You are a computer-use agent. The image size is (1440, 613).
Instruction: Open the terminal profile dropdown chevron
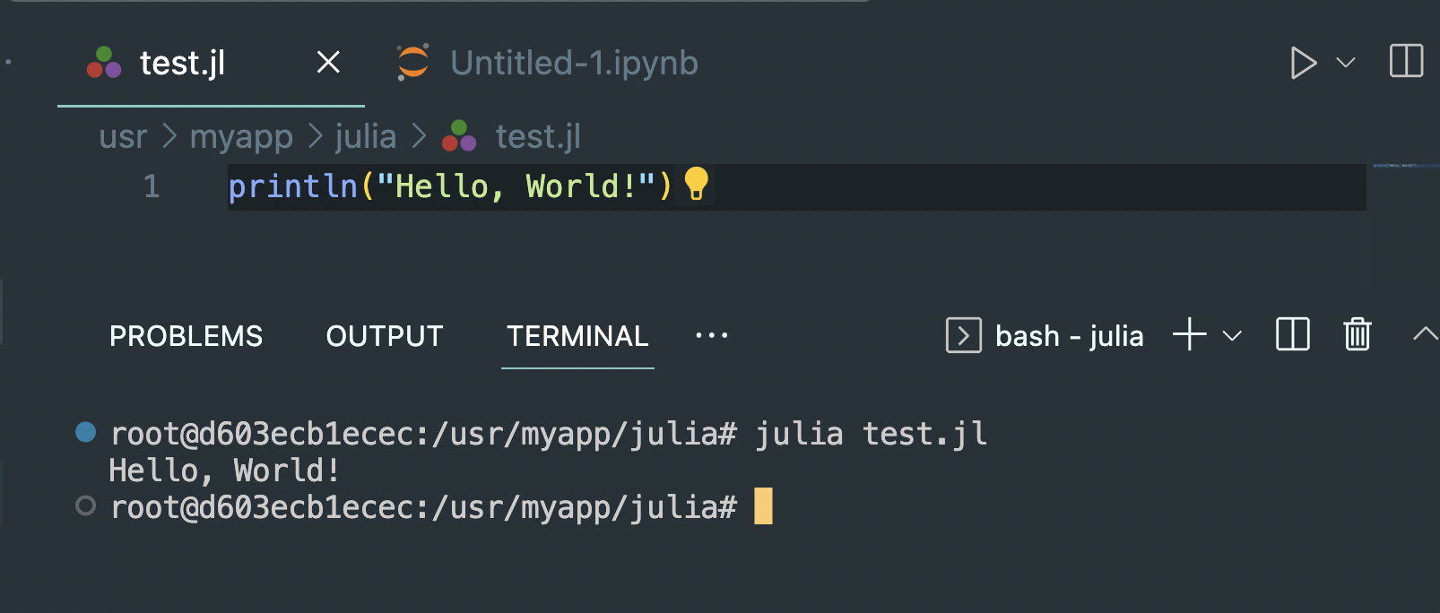(1233, 336)
